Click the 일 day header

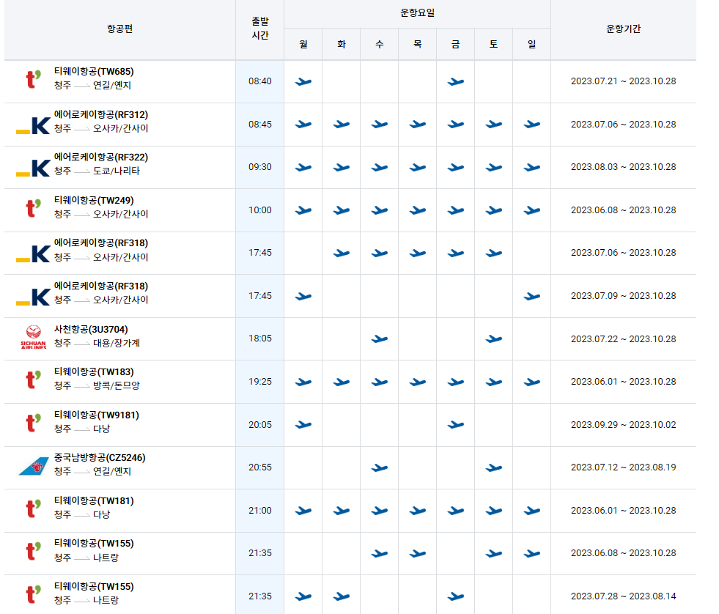pyautogui.click(x=531, y=44)
